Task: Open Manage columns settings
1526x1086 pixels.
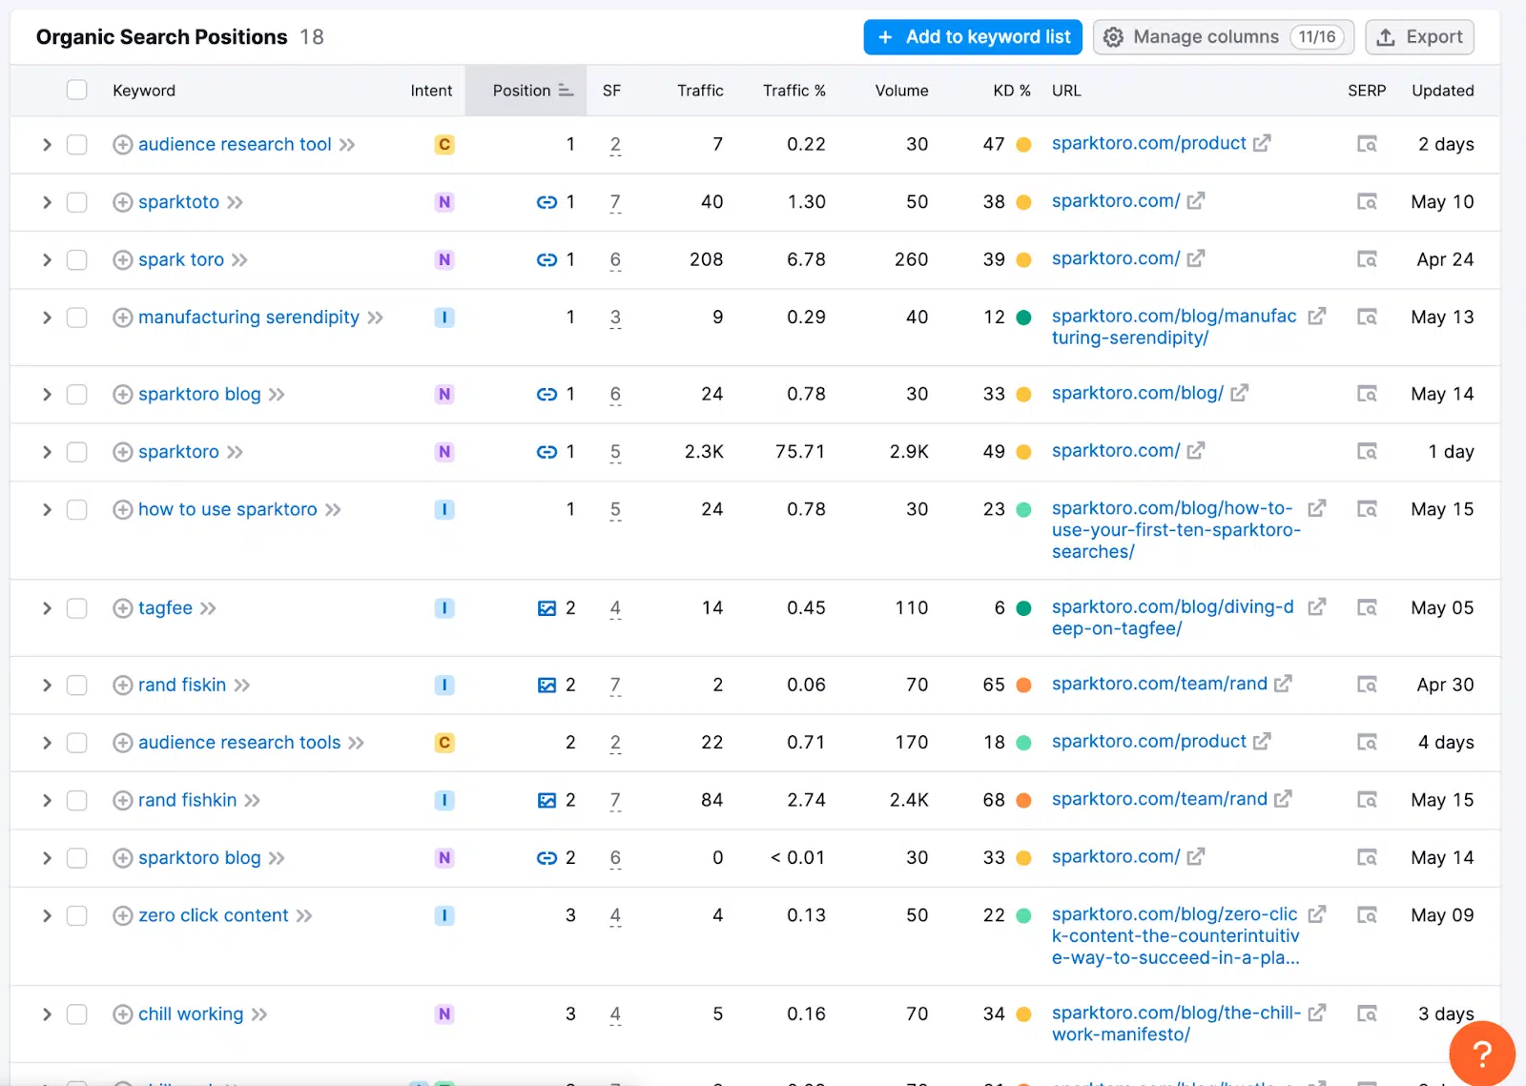Action: pyautogui.click(x=1224, y=37)
